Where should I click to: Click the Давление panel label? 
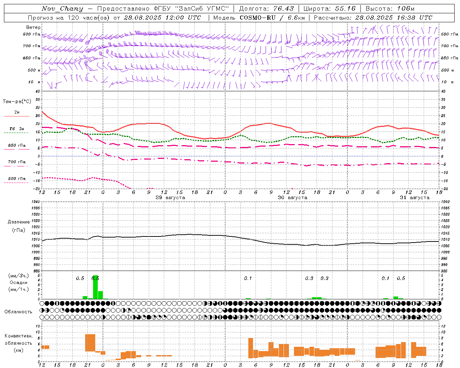pos(19,222)
